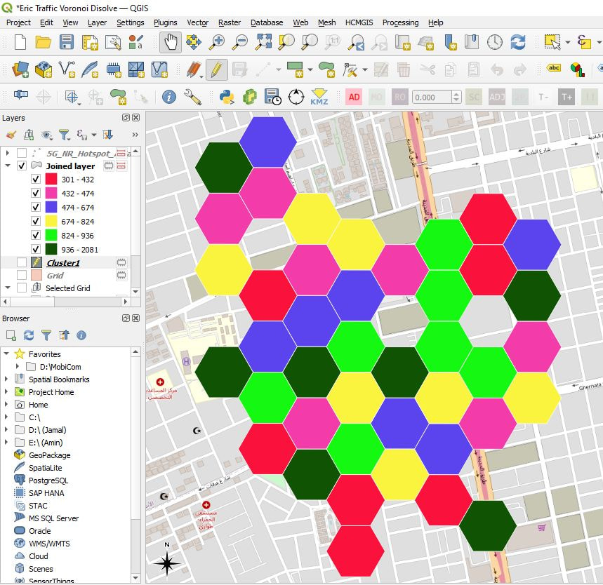603x585 pixels.
Task: Click the KMZ export tool icon
Action: point(319,97)
